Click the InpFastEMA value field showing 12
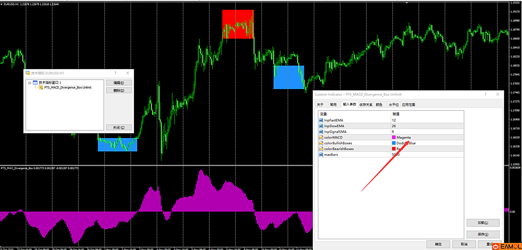Screen dimensions: 522x250 pyautogui.click(x=427, y=120)
